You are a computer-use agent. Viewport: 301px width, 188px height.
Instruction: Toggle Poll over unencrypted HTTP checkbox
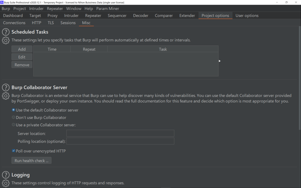[x=39, y=151]
